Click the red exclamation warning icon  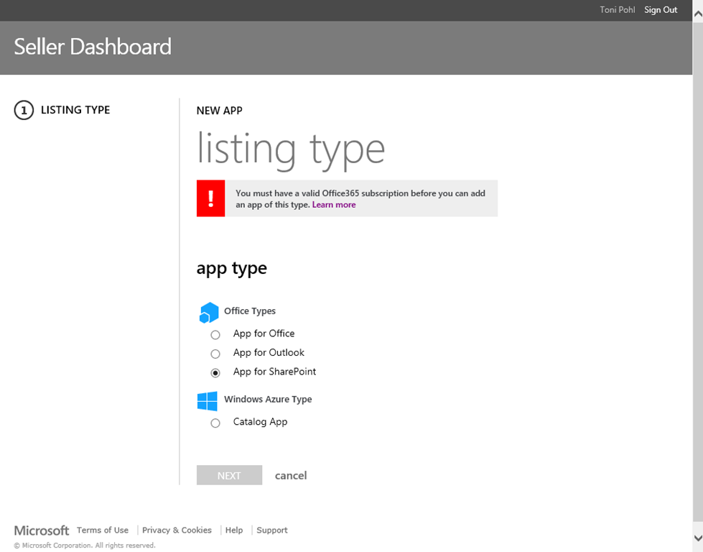(210, 198)
